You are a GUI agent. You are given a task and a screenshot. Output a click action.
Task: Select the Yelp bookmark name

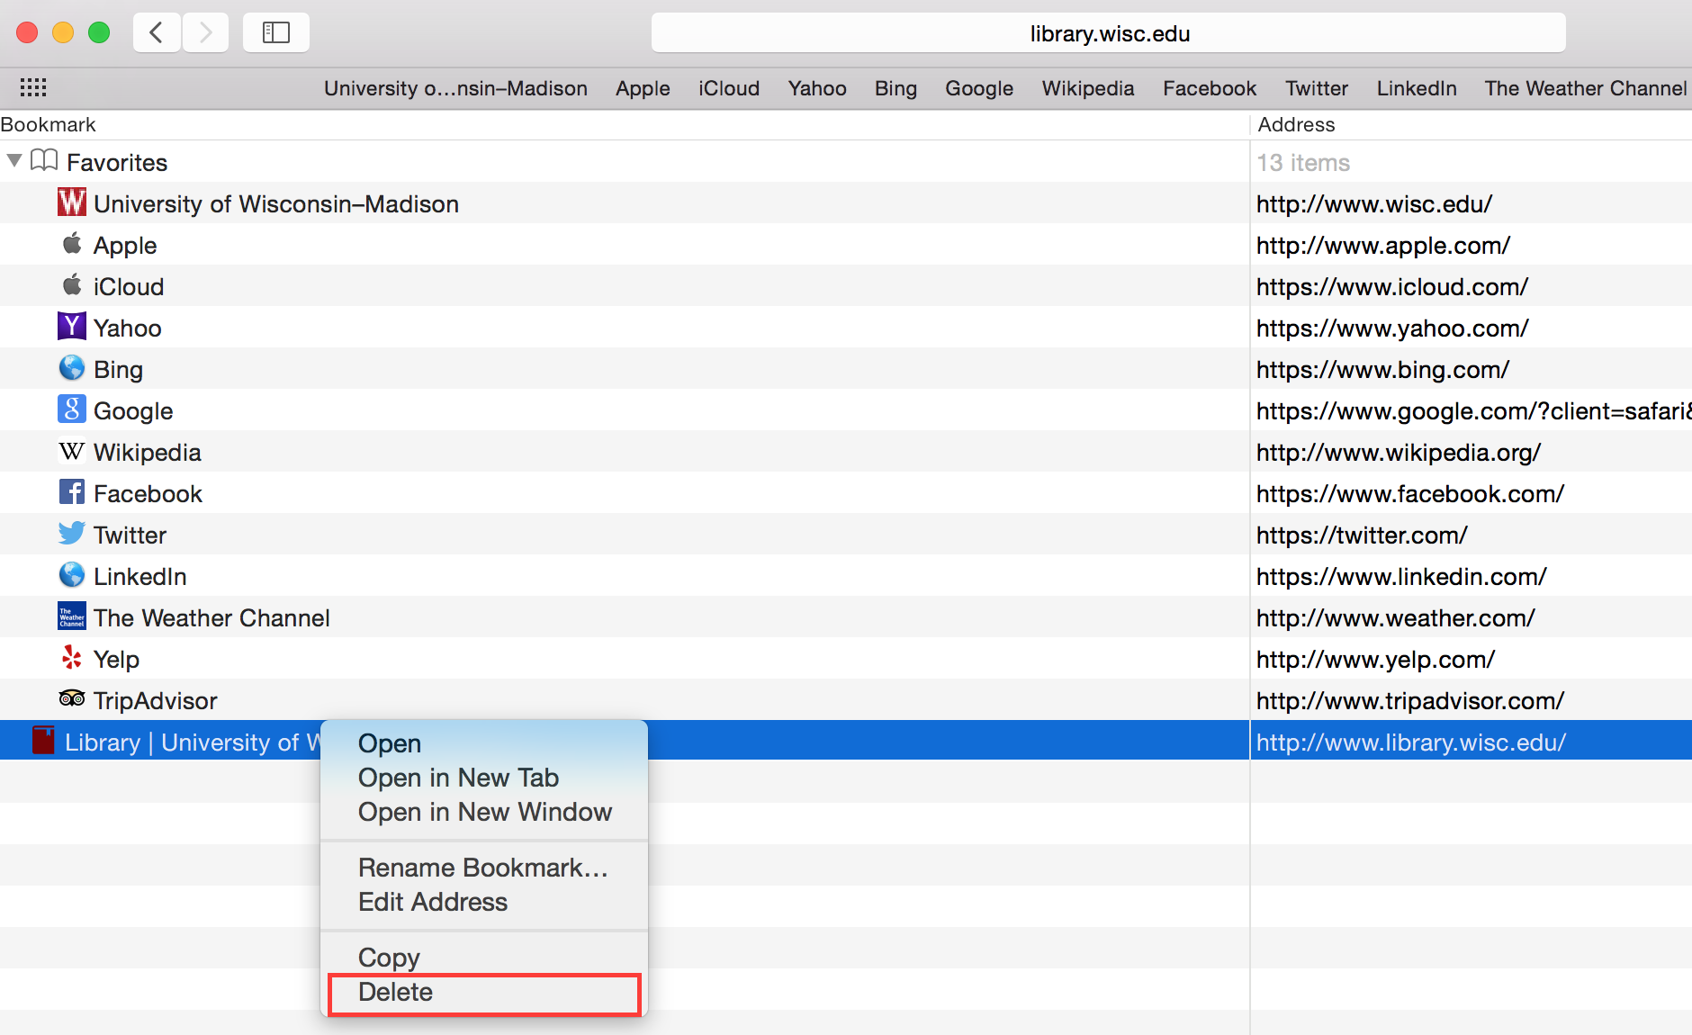tap(116, 660)
